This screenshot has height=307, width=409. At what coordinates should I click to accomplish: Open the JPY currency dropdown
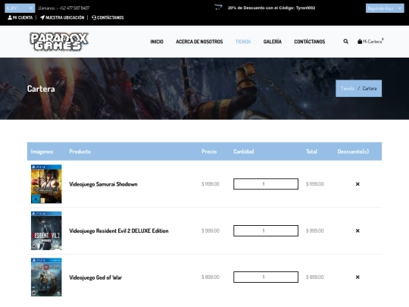coord(20,8)
